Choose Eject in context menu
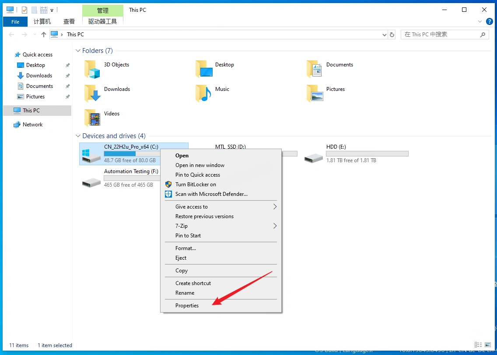497x355 pixels. tap(221, 258)
